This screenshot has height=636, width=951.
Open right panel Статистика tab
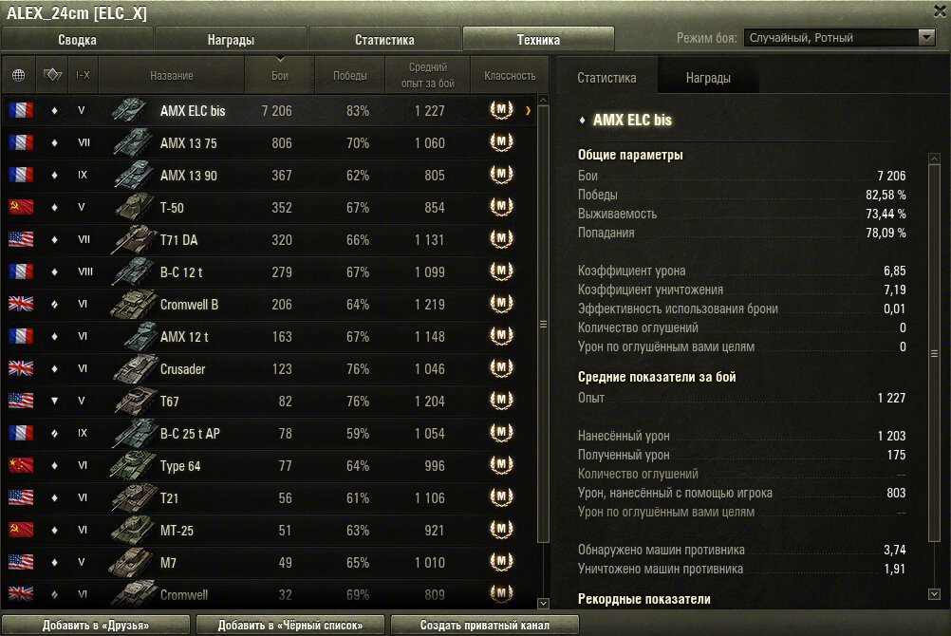pyautogui.click(x=606, y=78)
